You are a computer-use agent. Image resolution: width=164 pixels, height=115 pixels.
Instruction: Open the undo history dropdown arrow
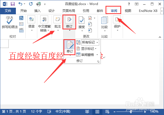tap(25, 4)
